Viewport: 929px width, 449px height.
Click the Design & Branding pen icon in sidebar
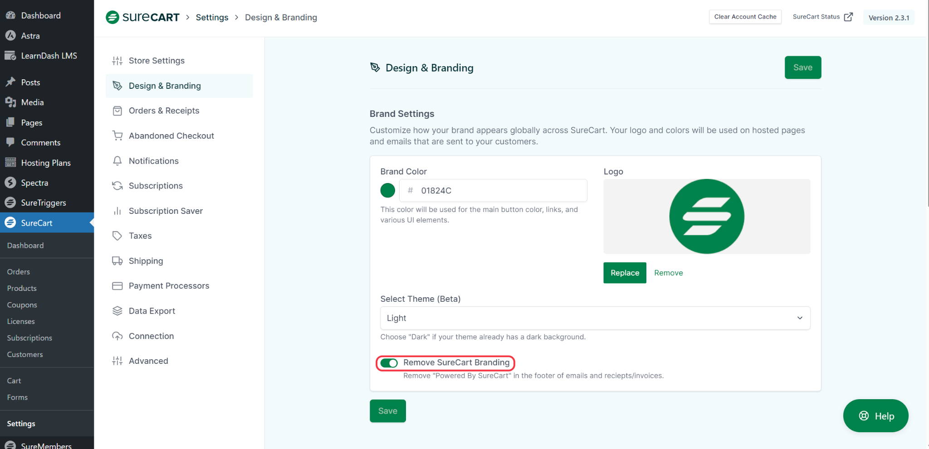click(117, 86)
